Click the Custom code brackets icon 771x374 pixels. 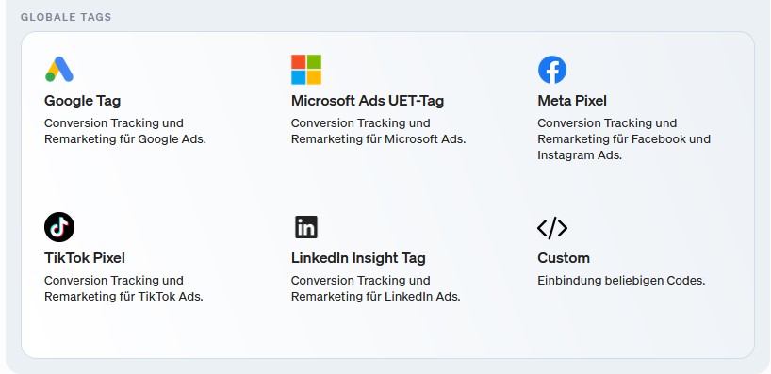click(552, 228)
